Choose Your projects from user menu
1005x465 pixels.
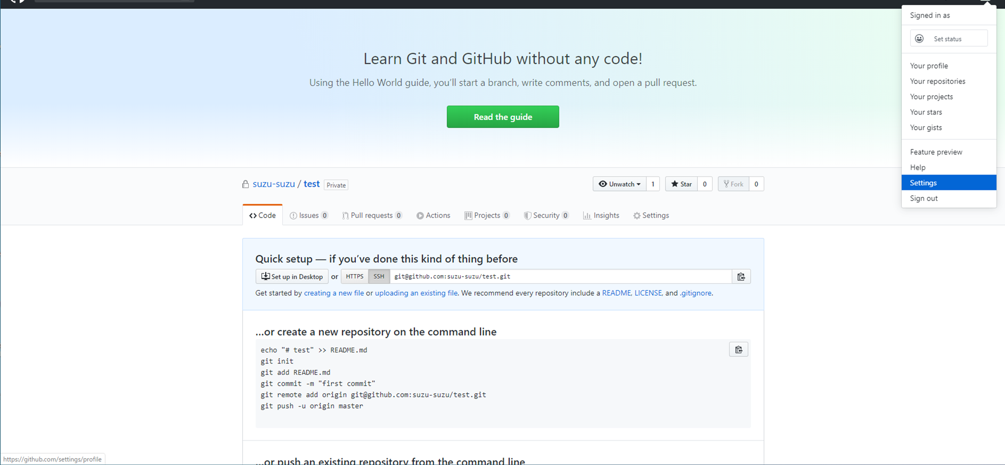coord(949,97)
